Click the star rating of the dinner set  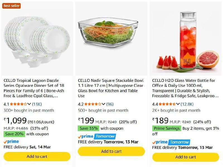18,104
